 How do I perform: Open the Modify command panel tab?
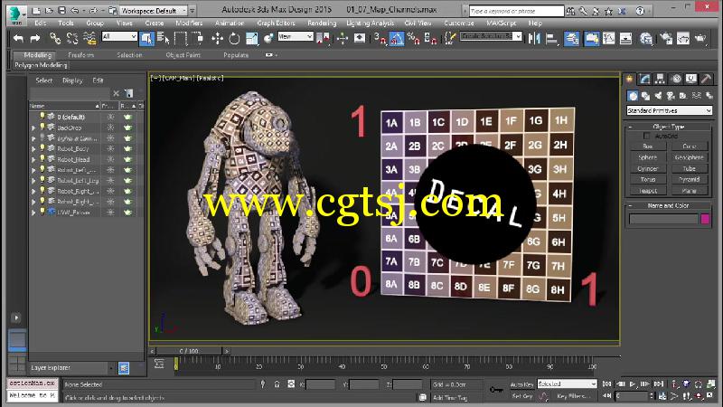tap(644, 79)
